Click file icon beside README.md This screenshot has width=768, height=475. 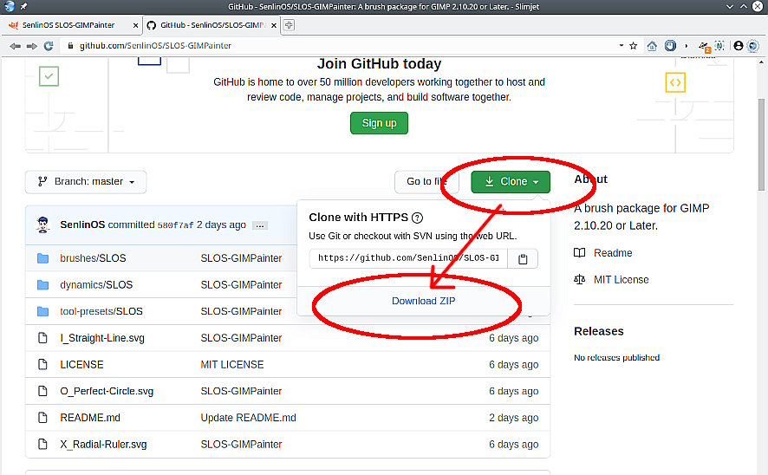click(x=43, y=418)
